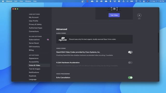Open the Wi-Fi status menu

136,1
